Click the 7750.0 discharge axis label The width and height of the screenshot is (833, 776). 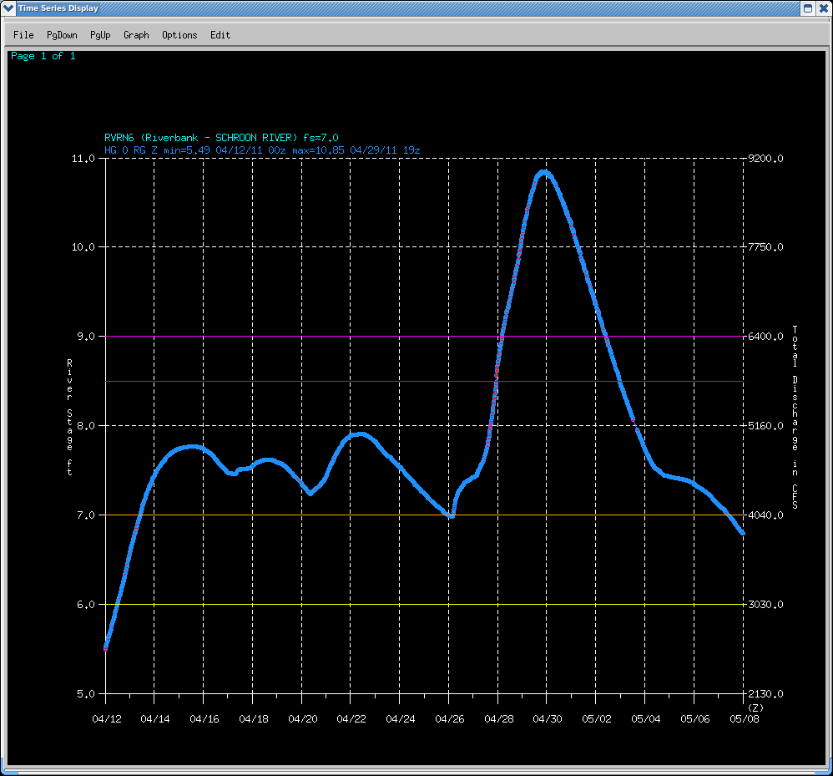(765, 247)
